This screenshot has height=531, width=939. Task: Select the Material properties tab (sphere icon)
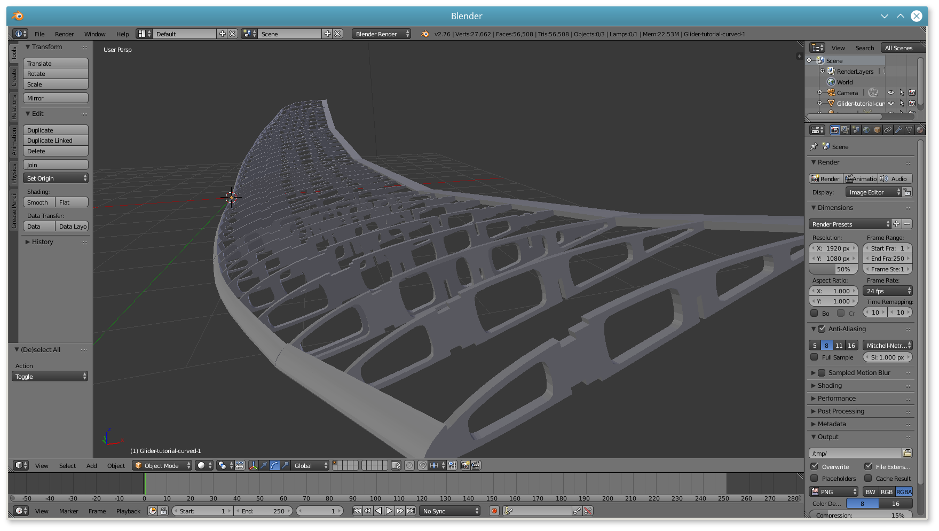point(920,130)
